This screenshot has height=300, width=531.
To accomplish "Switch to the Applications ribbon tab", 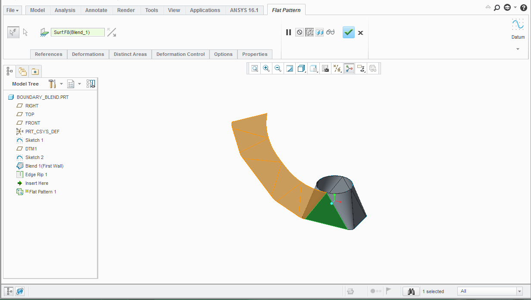I will (x=205, y=10).
